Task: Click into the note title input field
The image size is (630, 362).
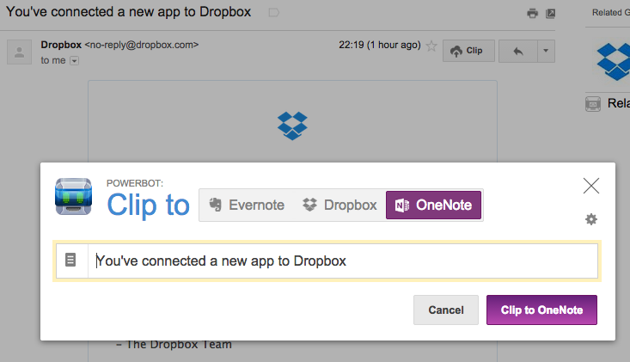Action: click(343, 261)
